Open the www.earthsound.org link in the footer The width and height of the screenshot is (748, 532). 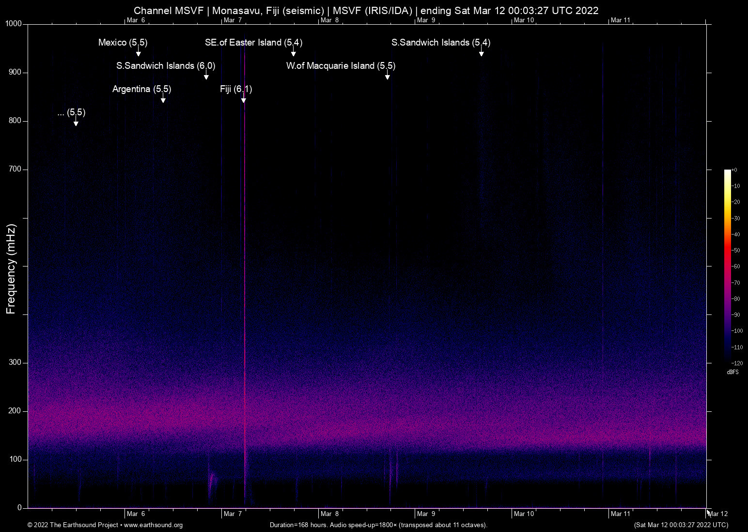coord(154,525)
